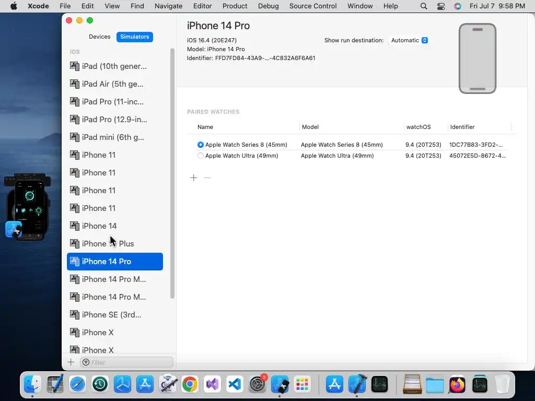
Task: Click the filter icon in the sidebar search
Action: click(86, 362)
